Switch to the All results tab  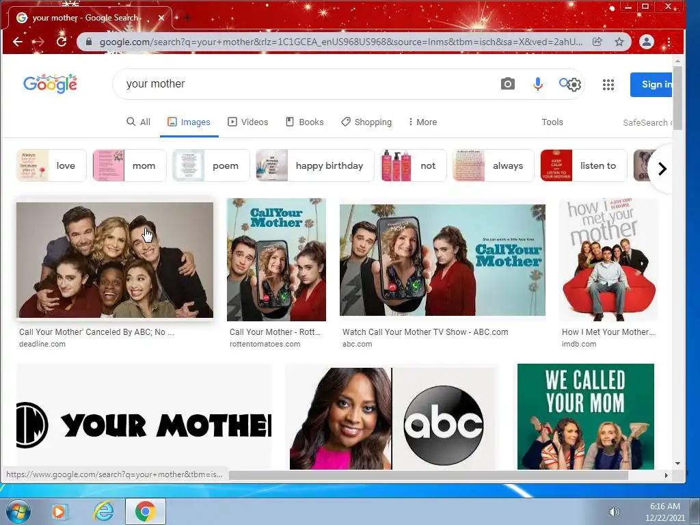coord(138,122)
